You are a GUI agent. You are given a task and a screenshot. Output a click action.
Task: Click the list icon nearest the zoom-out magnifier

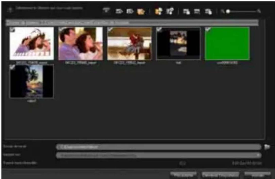pos(208,12)
